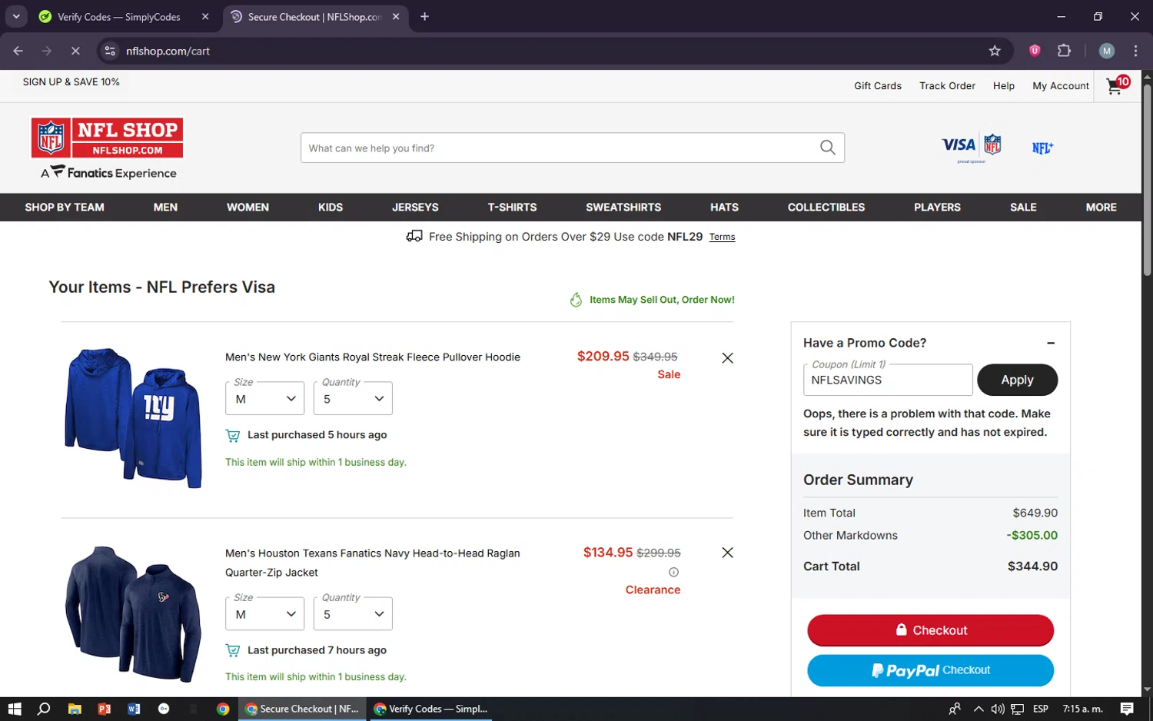This screenshot has height=721, width=1153.
Task: Open the NFL+ logo link
Action: point(1042,148)
